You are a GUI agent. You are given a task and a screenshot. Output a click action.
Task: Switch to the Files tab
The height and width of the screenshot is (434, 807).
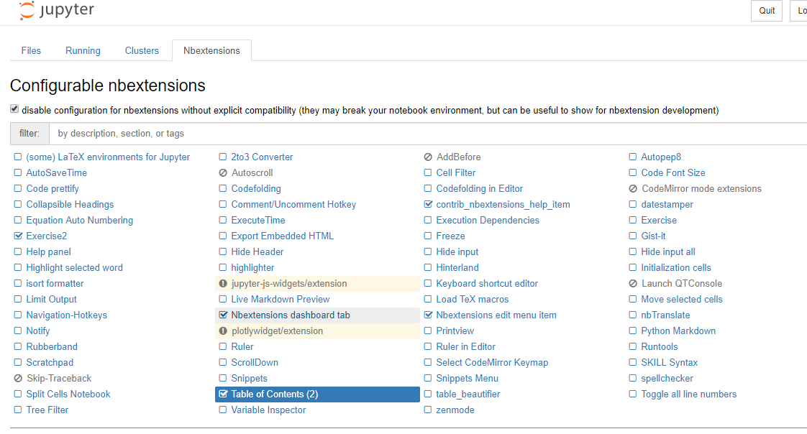(31, 51)
